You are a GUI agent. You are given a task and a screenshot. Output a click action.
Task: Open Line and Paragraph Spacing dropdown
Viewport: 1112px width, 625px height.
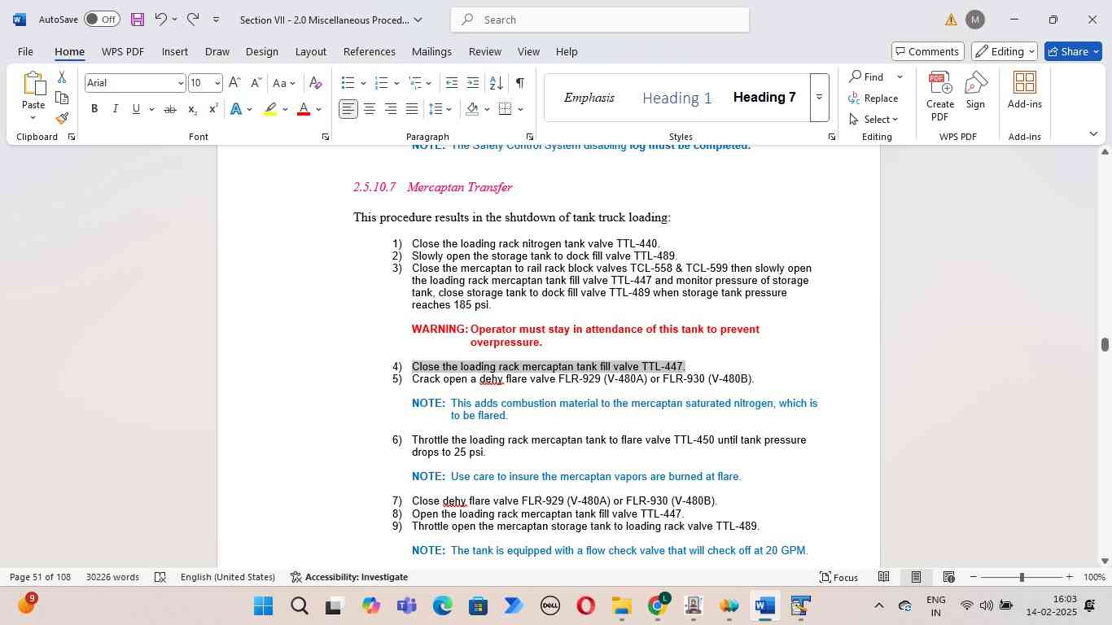tap(440, 109)
